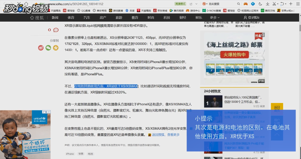Click 返回搜狐，查看更多 link
Screen dimensions: 301x159
point(166,135)
